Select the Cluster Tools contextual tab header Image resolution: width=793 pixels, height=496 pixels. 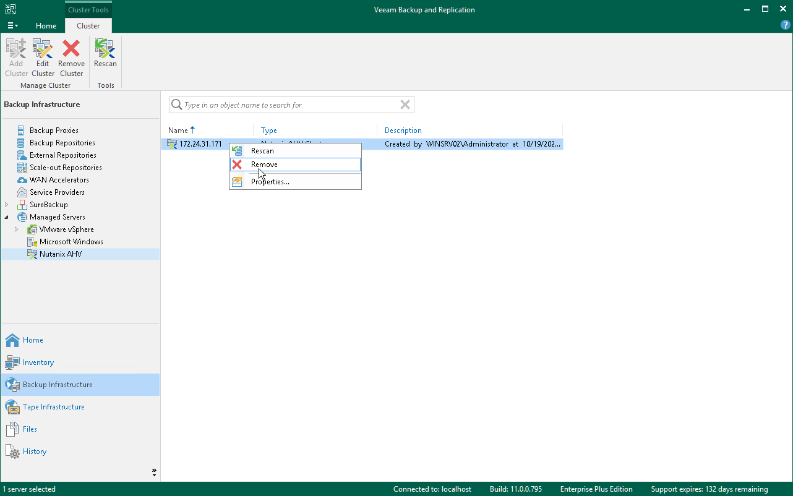click(x=88, y=9)
